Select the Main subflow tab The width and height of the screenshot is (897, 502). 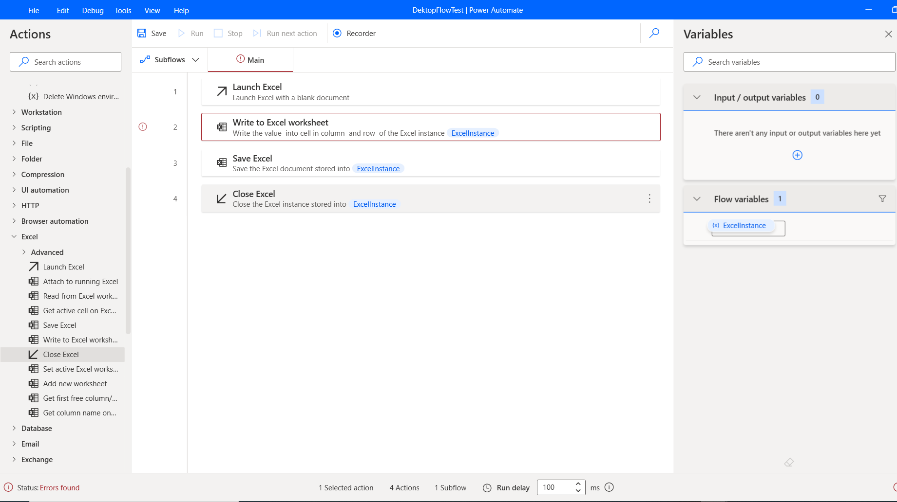click(x=250, y=60)
